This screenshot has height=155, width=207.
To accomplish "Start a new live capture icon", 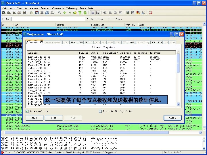I will coord(14,13).
